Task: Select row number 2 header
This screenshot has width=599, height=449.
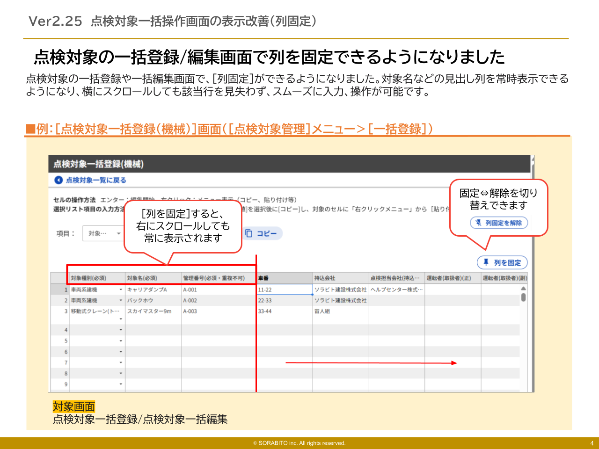Action: coord(66,300)
